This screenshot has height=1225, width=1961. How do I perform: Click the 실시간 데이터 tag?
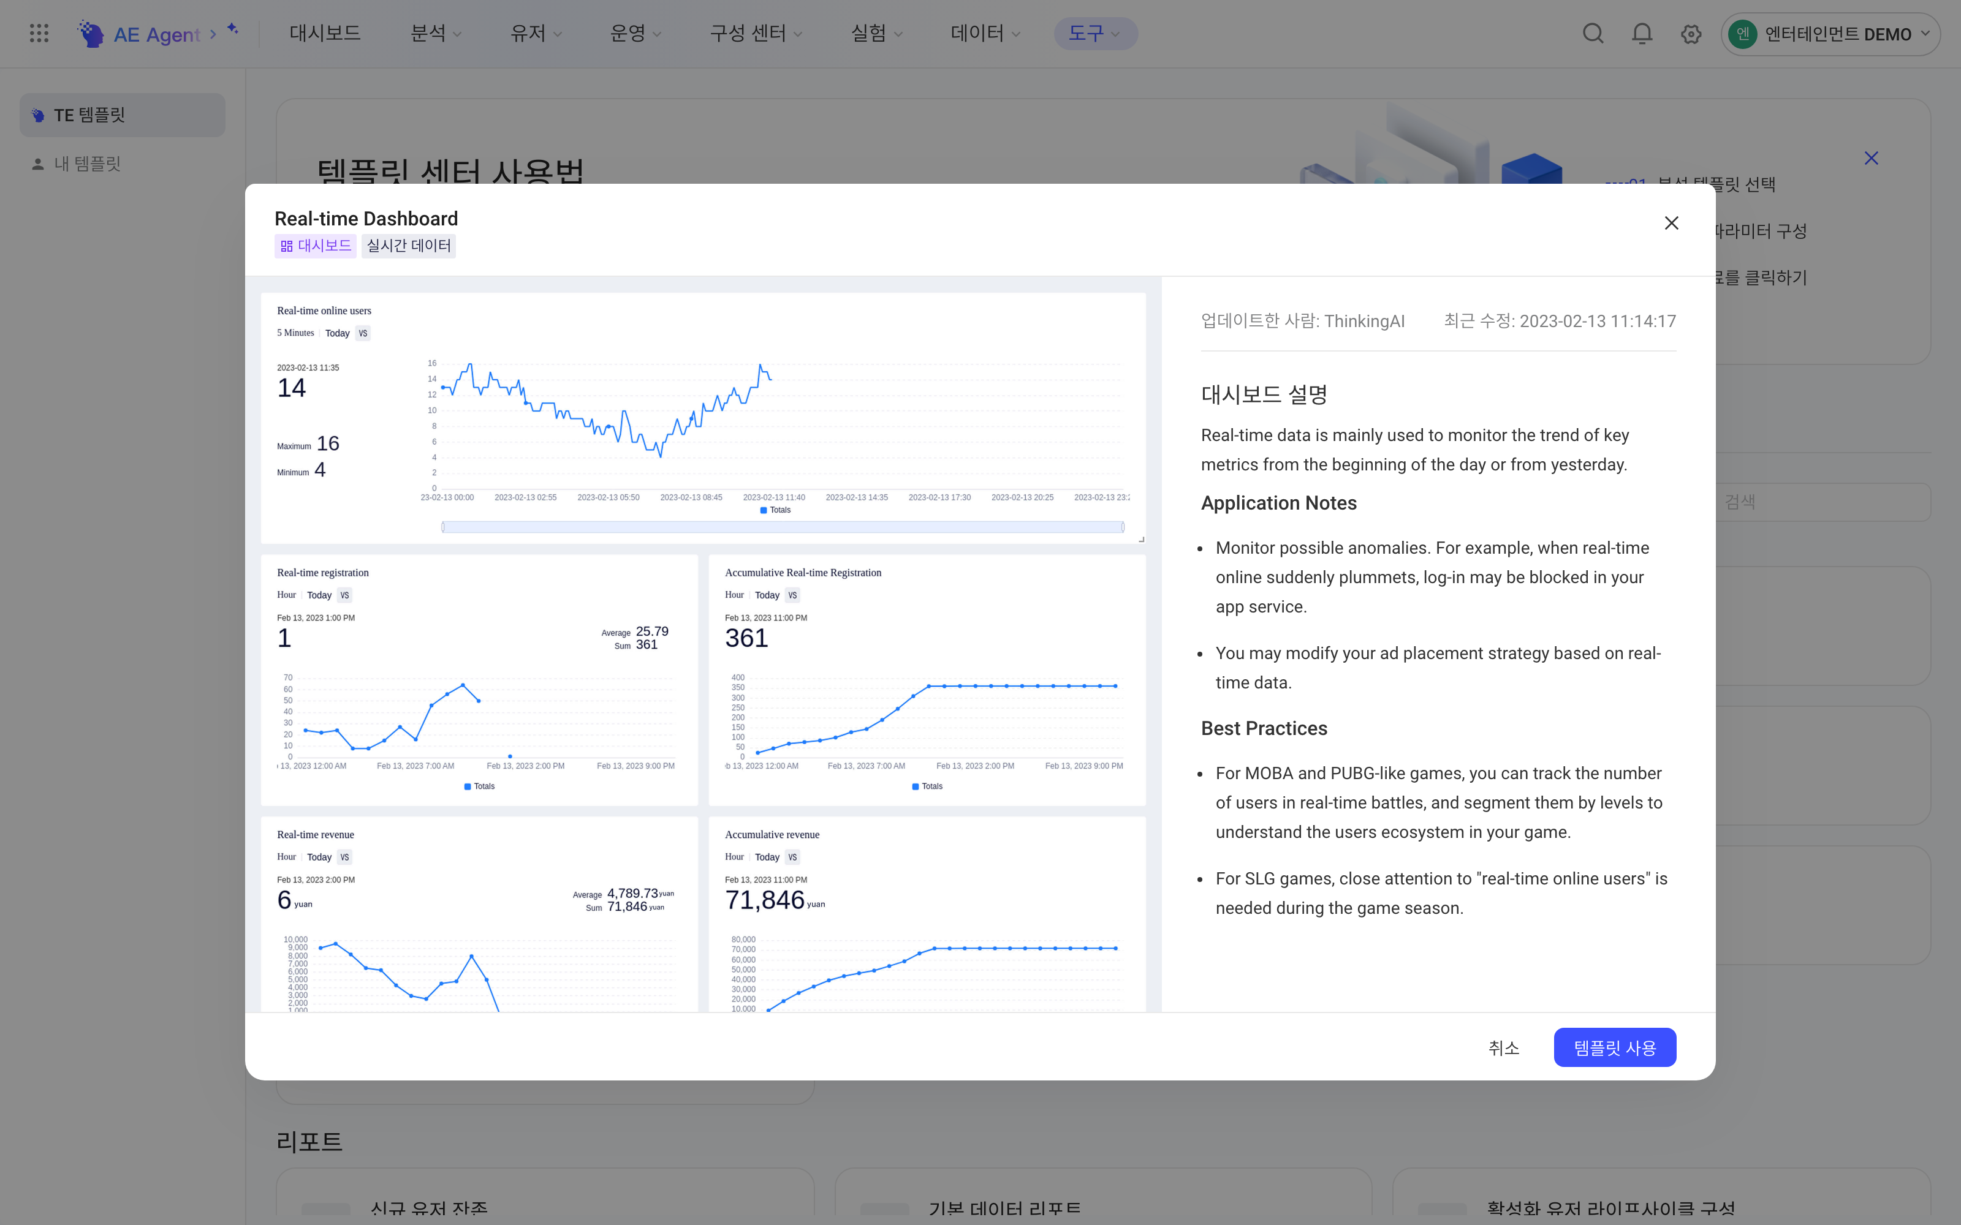[408, 246]
